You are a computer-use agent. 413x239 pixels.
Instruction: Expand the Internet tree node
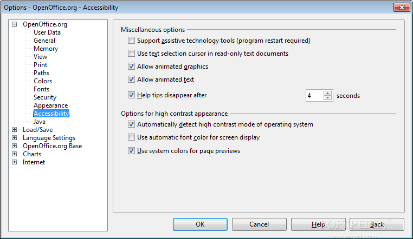click(x=15, y=162)
